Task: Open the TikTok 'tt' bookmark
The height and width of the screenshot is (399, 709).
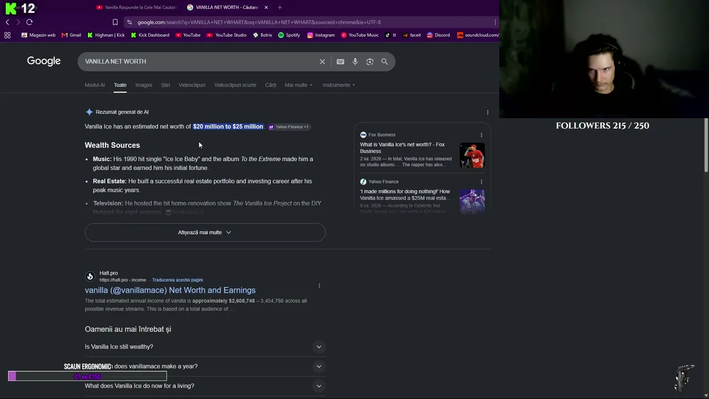Action: point(391,35)
